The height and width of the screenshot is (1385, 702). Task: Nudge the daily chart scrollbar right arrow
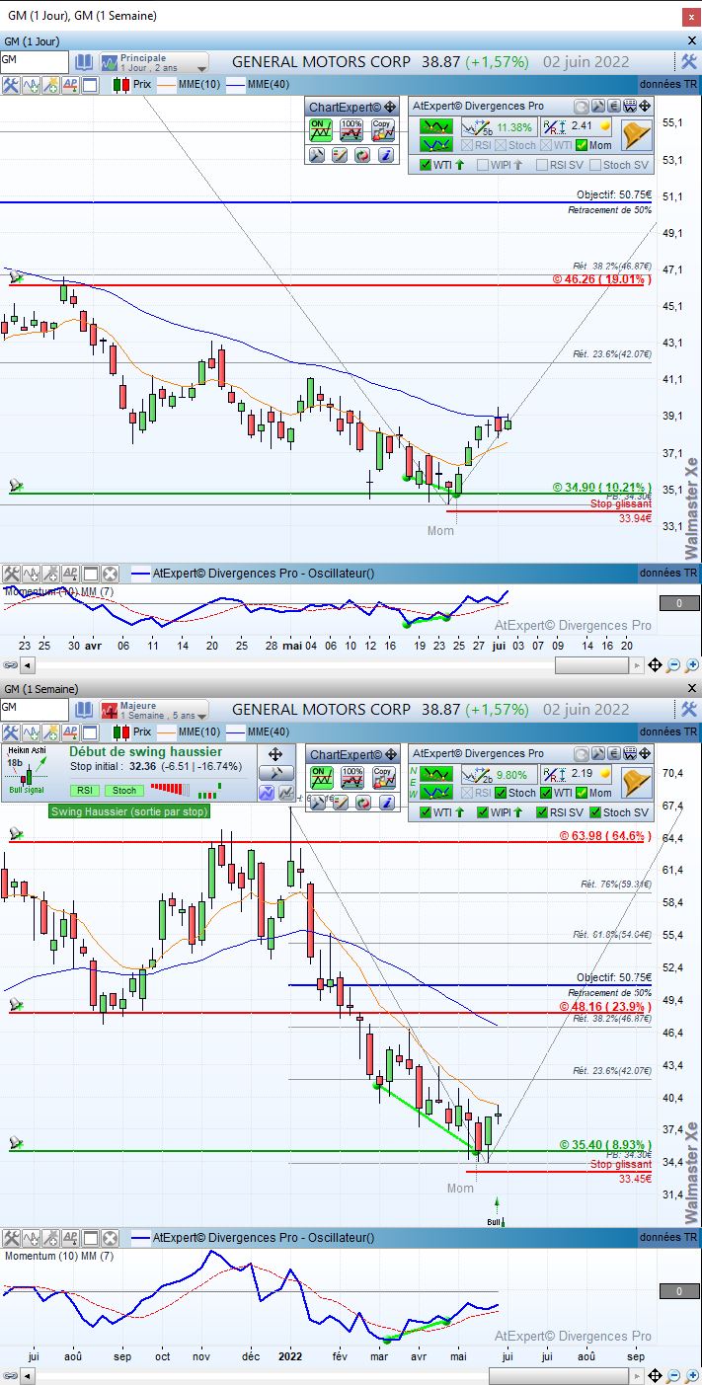(x=637, y=666)
